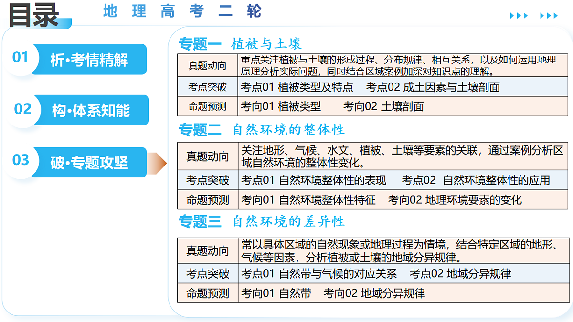Click 真题动向 cell in 专题二 table
Viewport: 573px width, 322px height.
point(208,156)
